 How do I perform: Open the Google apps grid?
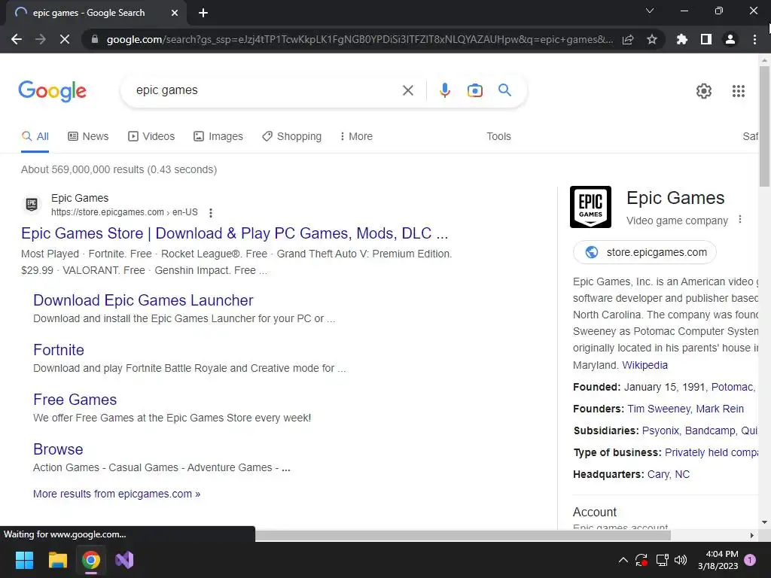pyautogui.click(x=739, y=91)
